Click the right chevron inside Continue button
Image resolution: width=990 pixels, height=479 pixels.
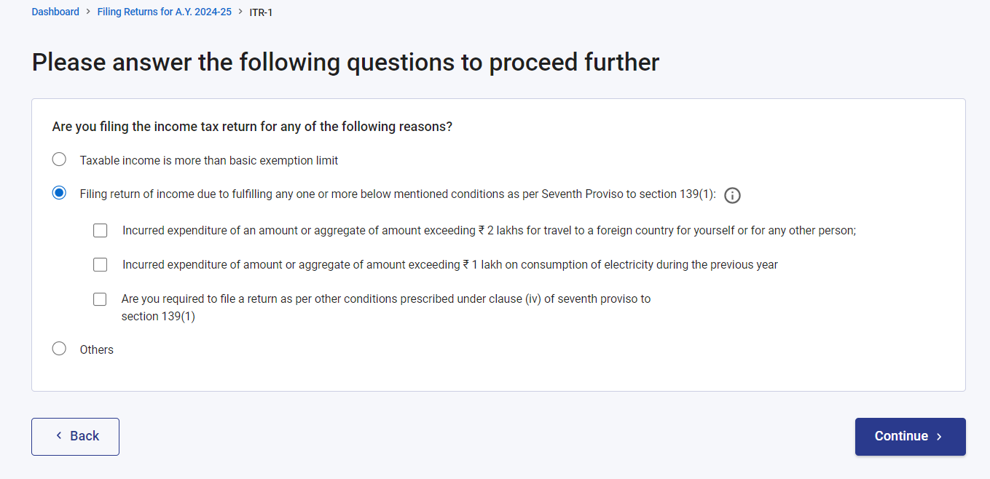click(x=939, y=437)
